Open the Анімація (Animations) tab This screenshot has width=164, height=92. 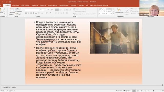coord(43,6)
